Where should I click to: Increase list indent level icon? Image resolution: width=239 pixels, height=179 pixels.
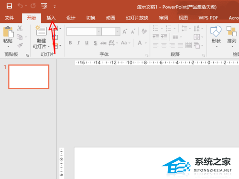pos(164,37)
